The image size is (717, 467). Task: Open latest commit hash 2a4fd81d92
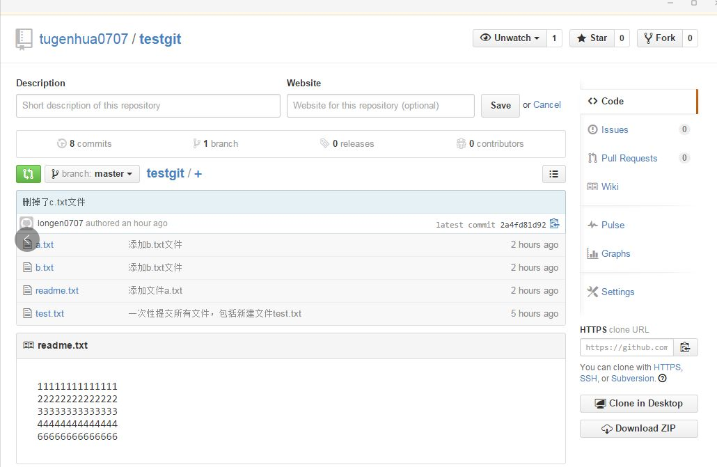523,225
